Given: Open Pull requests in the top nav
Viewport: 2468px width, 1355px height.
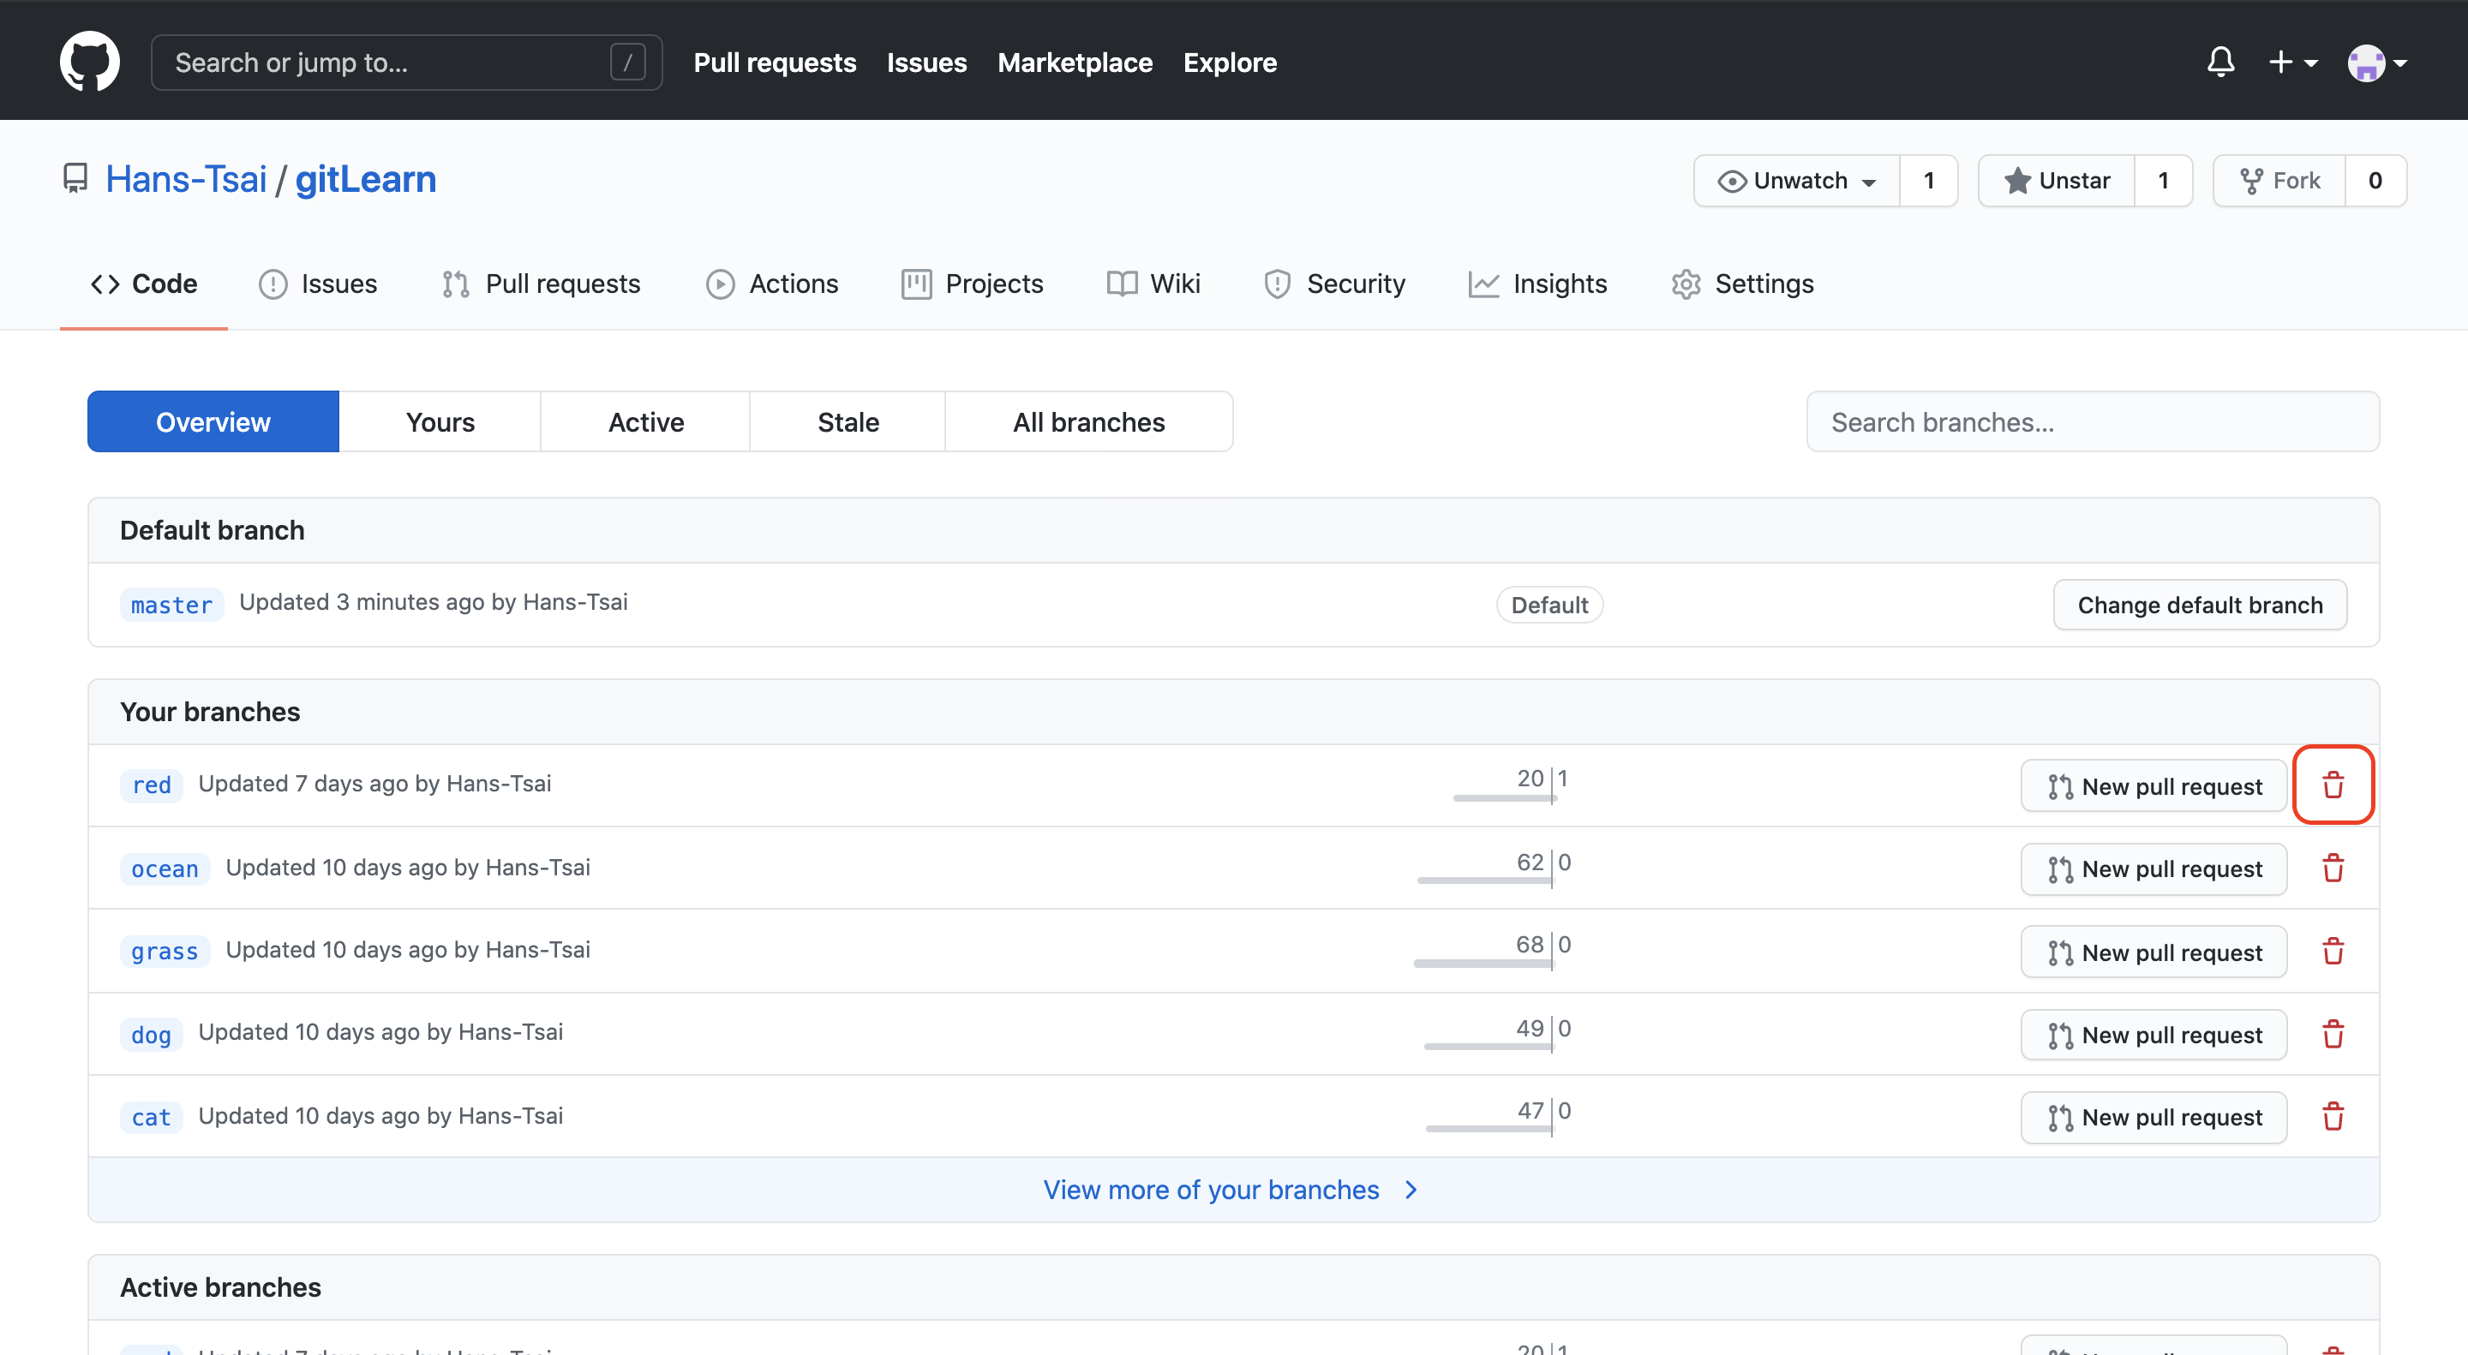Looking at the screenshot, I should 774,63.
